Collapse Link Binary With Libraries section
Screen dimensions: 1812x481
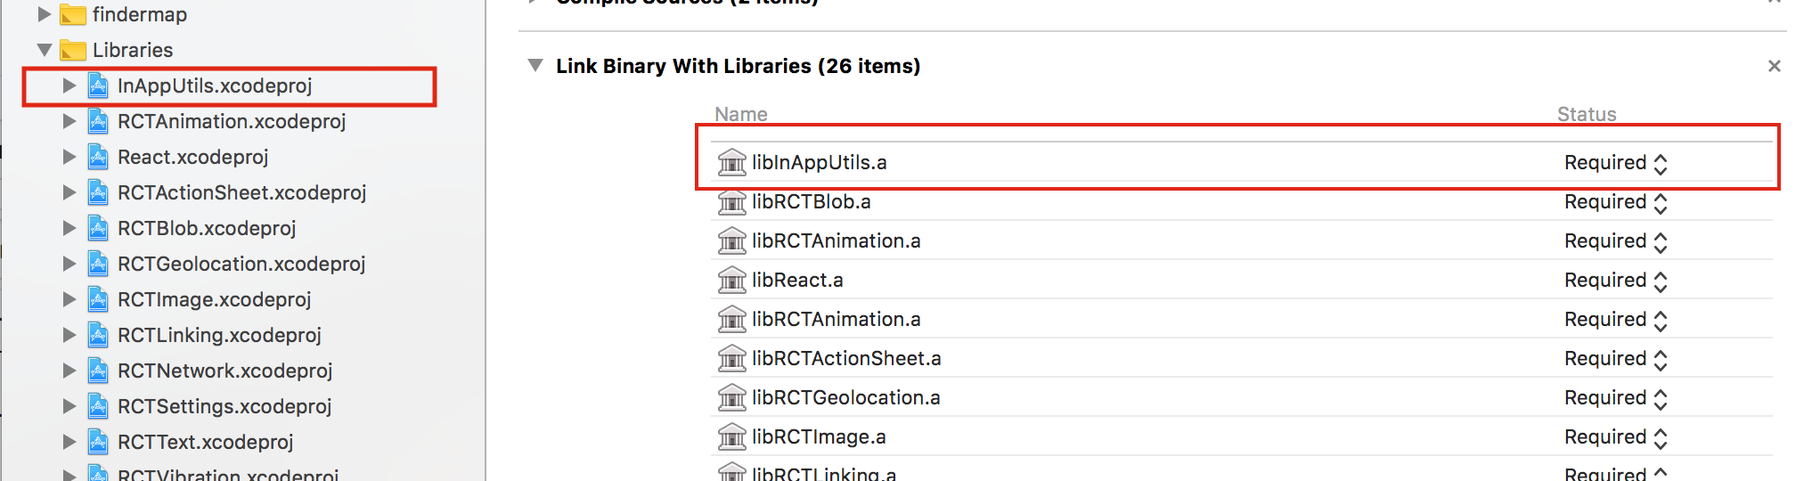pyautogui.click(x=535, y=66)
